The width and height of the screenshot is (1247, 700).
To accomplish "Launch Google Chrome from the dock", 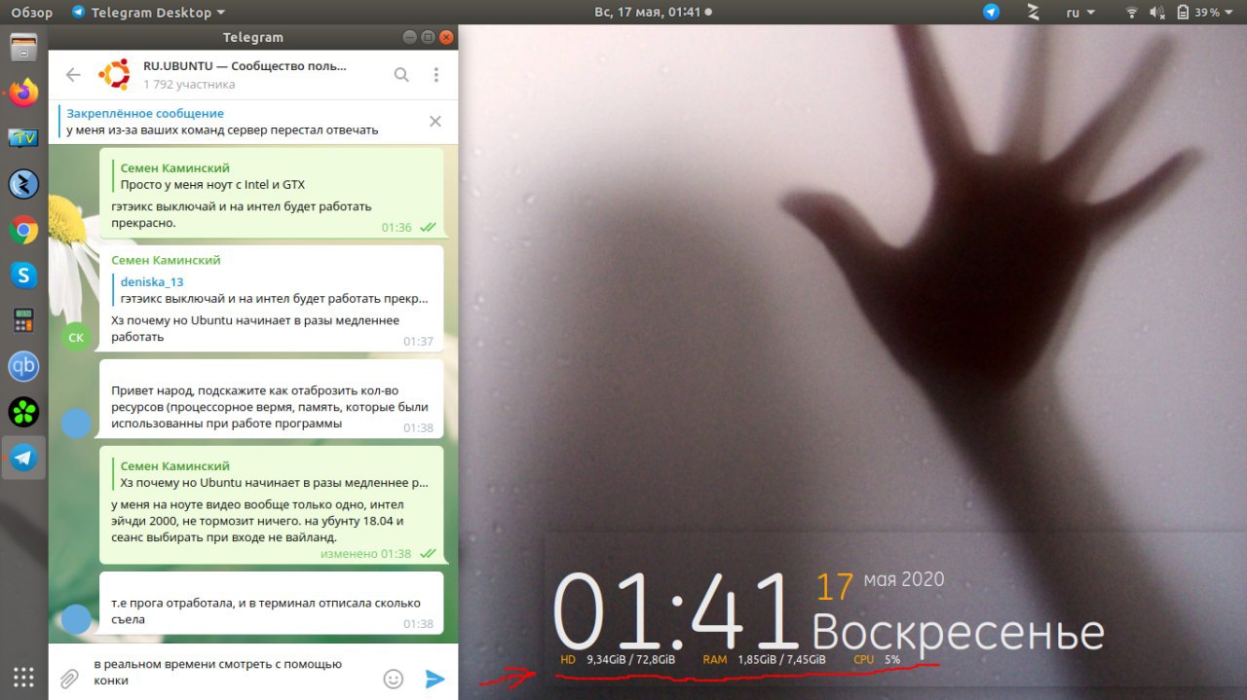I will pos(23,230).
